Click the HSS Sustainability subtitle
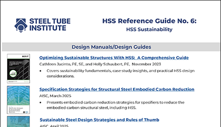Screen dimensions: 221x127 [149, 29]
